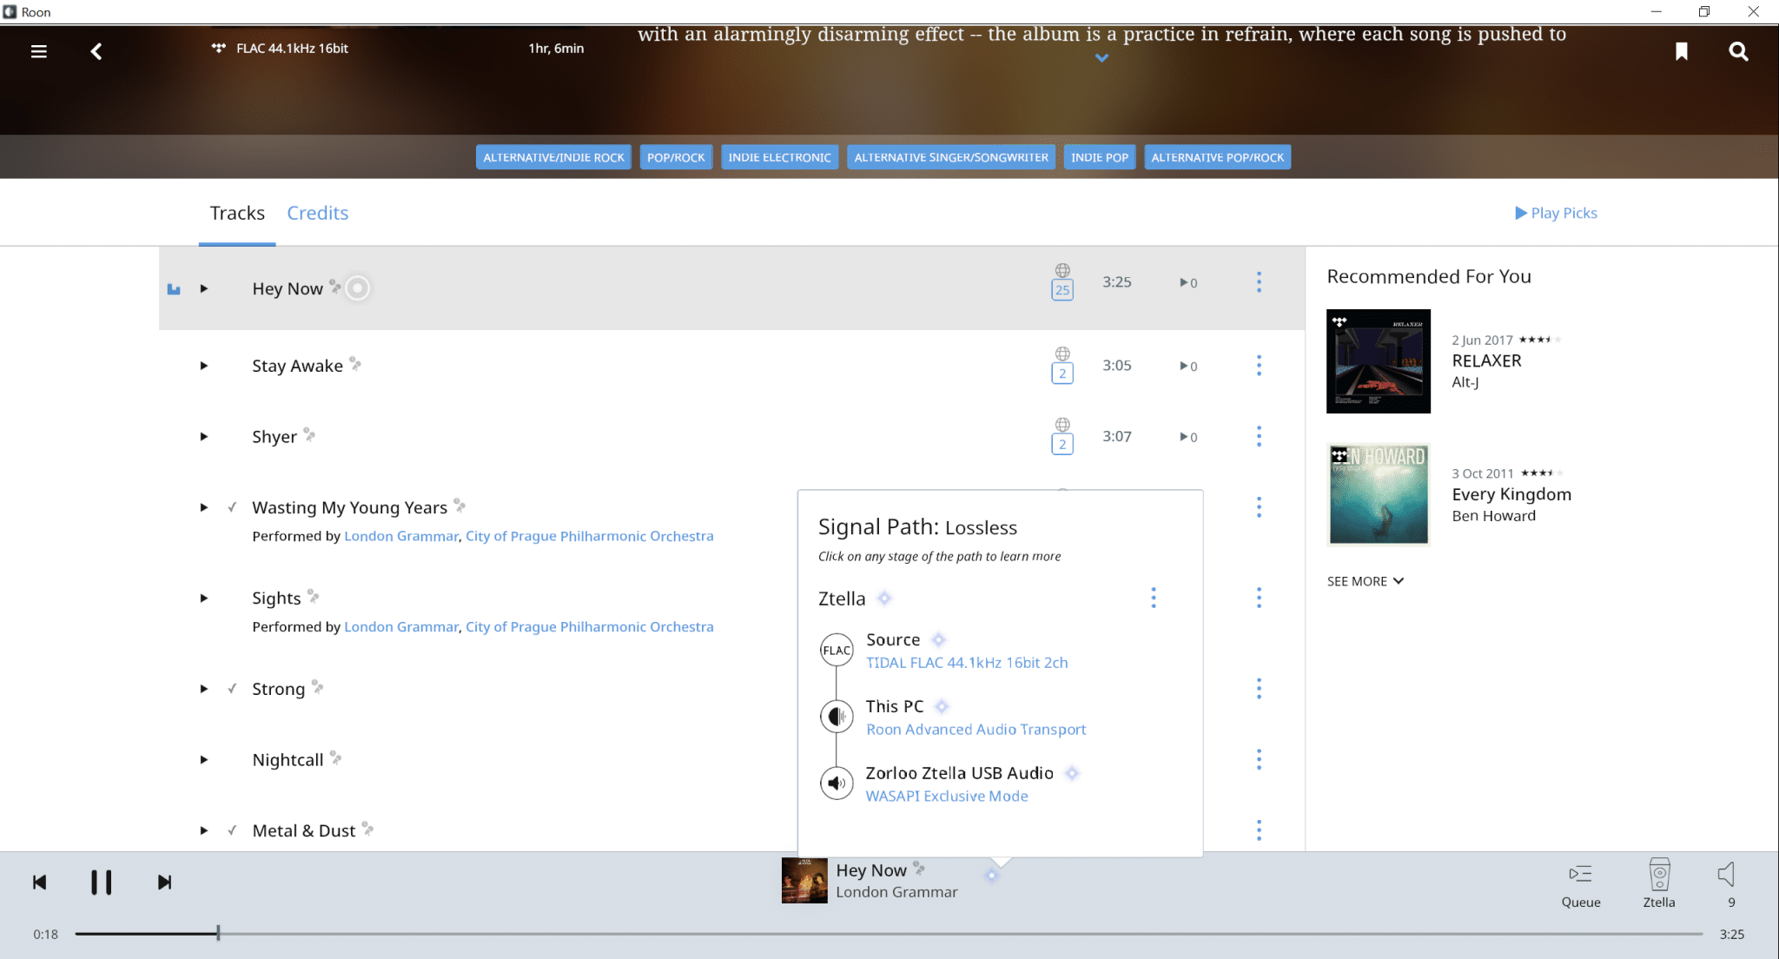Toggle pick checkmark on Wasting My Young Years
The image size is (1779, 959).
click(232, 507)
